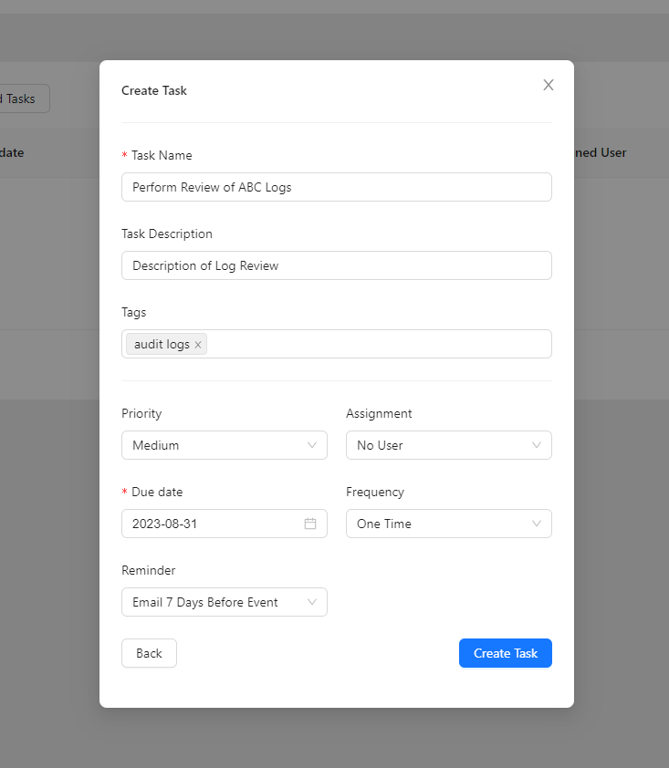Open the Frequency dropdown showing One Time
Screen dimensions: 669x768
click(448, 524)
